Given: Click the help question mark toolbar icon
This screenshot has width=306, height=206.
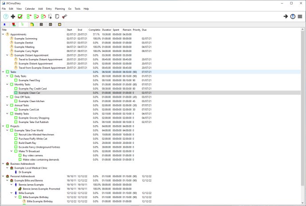Looking at the screenshot, I should click(6, 16).
